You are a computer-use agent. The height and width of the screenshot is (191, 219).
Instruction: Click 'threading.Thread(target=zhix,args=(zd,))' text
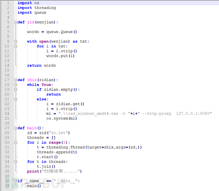tap(94, 147)
